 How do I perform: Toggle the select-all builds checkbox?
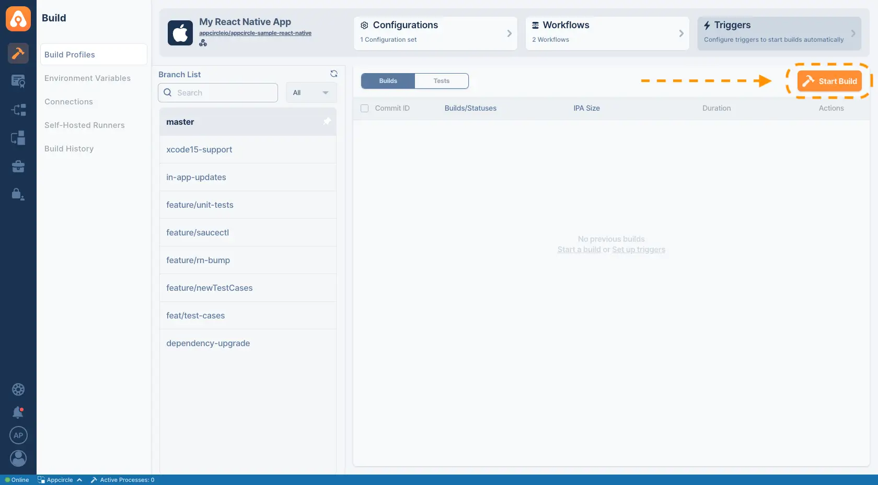coord(365,108)
